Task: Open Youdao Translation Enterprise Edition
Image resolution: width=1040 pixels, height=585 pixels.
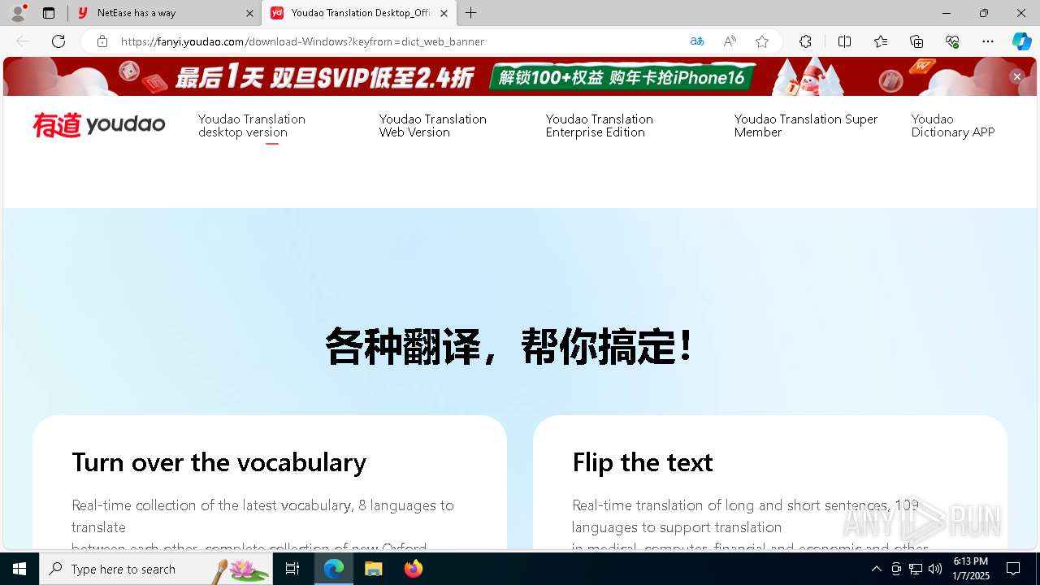Action: [x=600, y=126]
